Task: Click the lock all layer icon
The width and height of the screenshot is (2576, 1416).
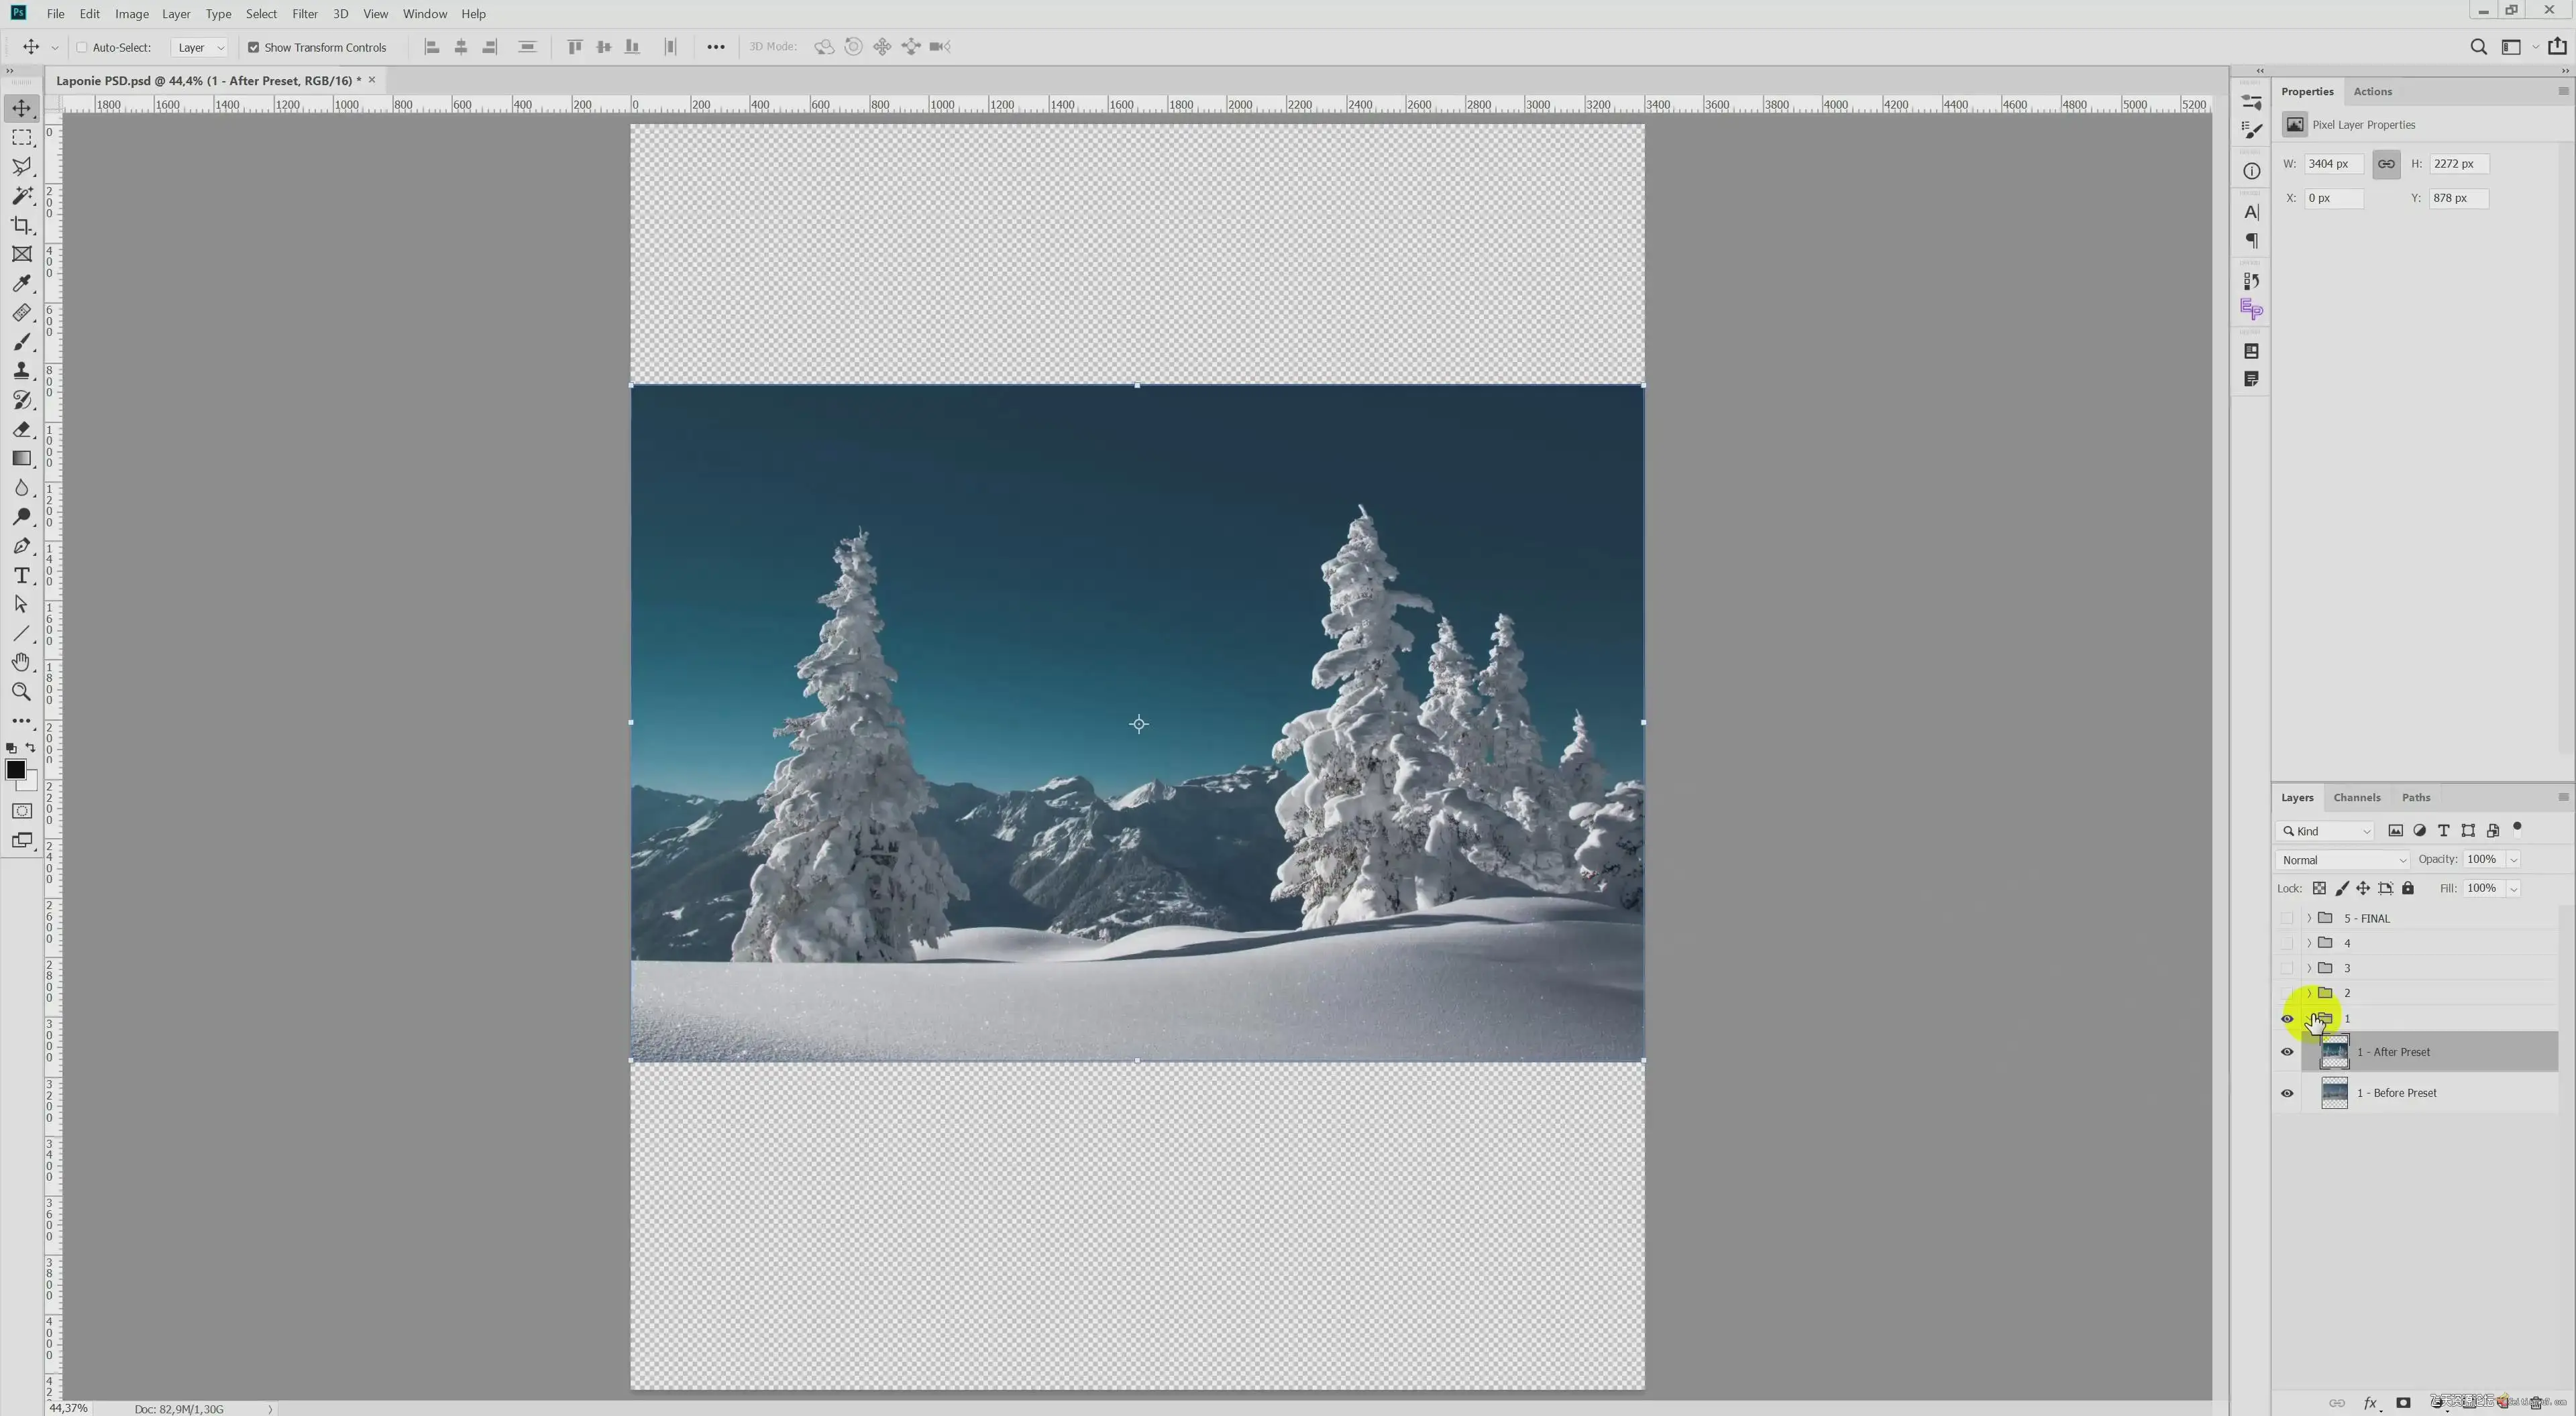Action: (x=2408, y=888)
